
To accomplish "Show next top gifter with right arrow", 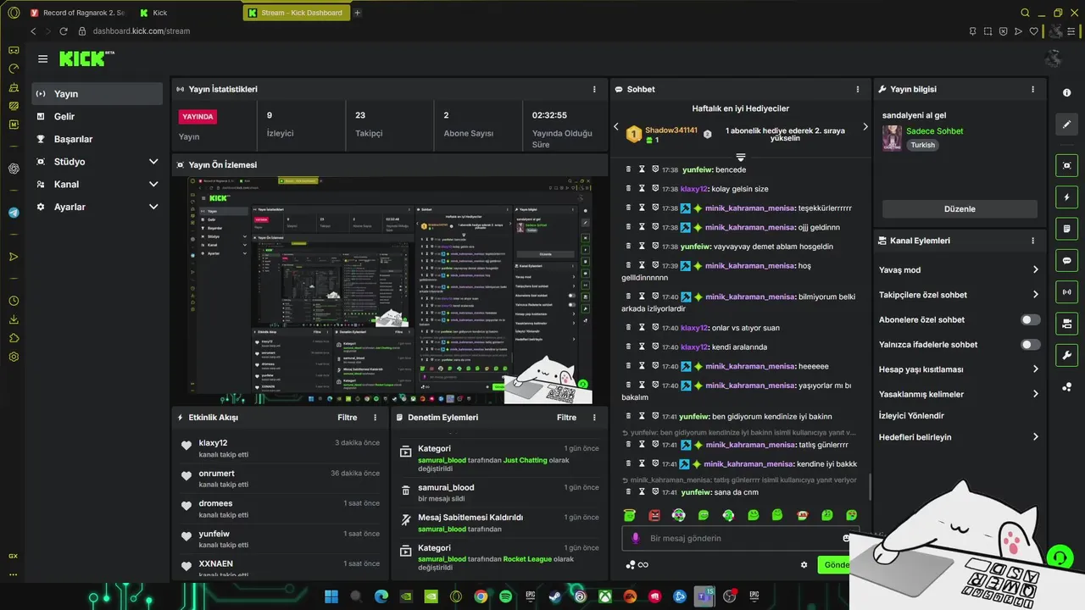I will (865, 127).
